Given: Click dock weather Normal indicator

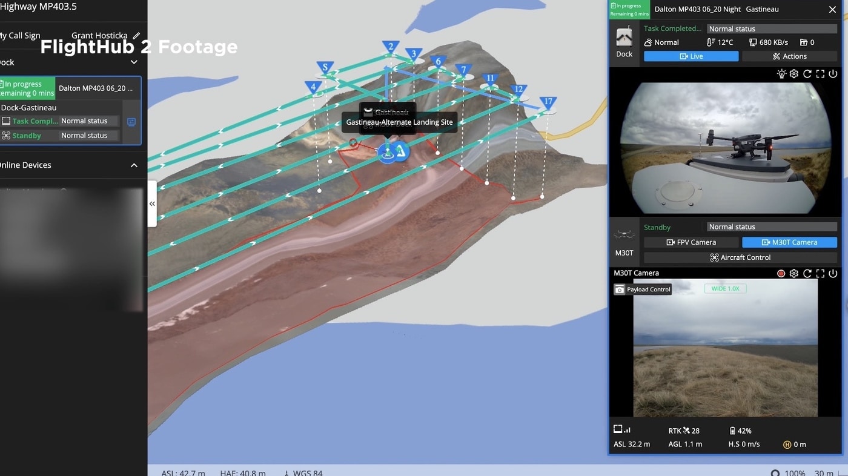Looking at the screenshot, I should pyautogui.click(x=661, y=42).
